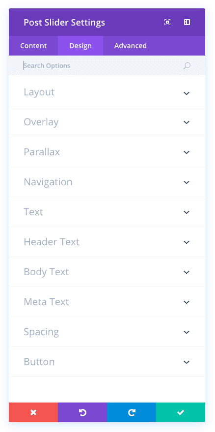This screenshot has height=432, width=215.
Task: Open the Body Text options
Action: point(107,272)
